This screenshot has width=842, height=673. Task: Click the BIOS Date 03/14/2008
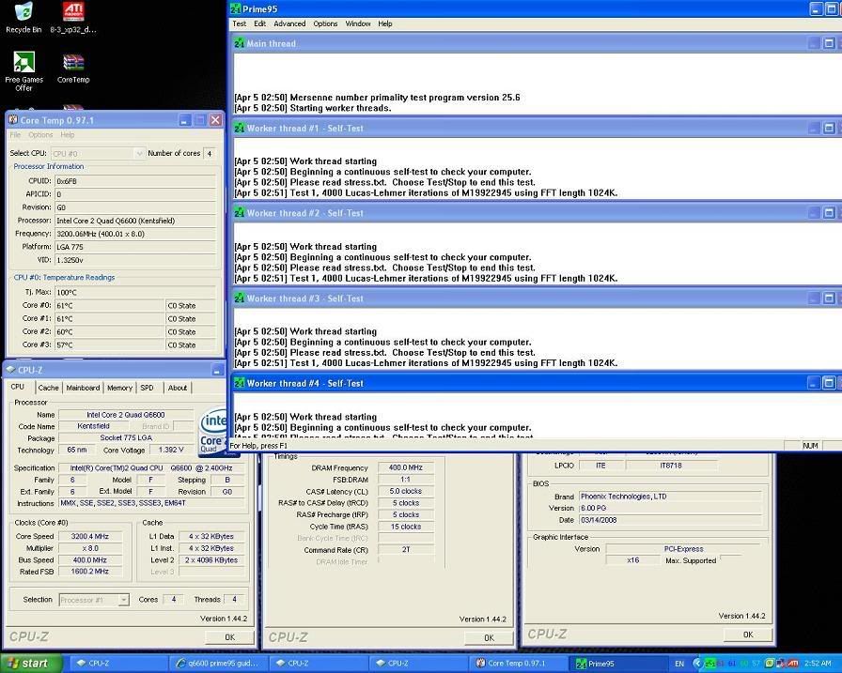click(670, 520)
